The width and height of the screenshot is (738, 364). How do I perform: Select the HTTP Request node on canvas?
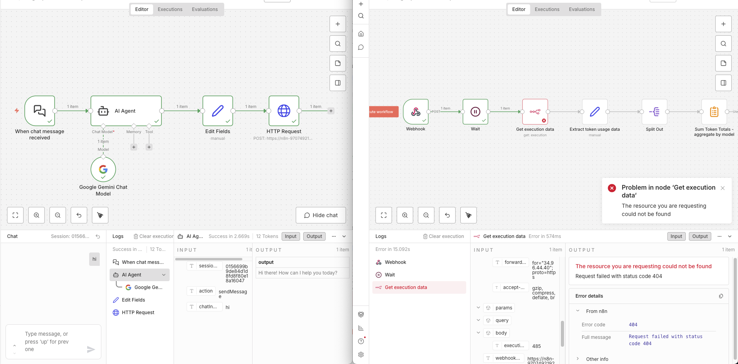pyautogui.click(x=284, y=111)
